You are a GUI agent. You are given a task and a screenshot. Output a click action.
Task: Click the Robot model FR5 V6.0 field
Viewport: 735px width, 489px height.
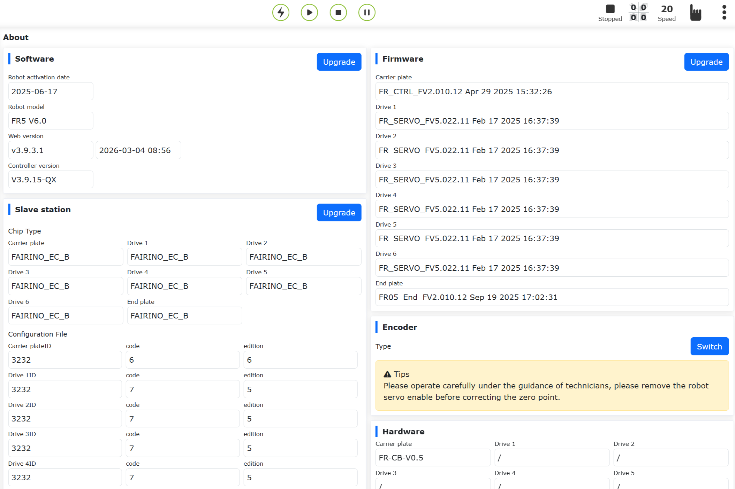(51, 121)
